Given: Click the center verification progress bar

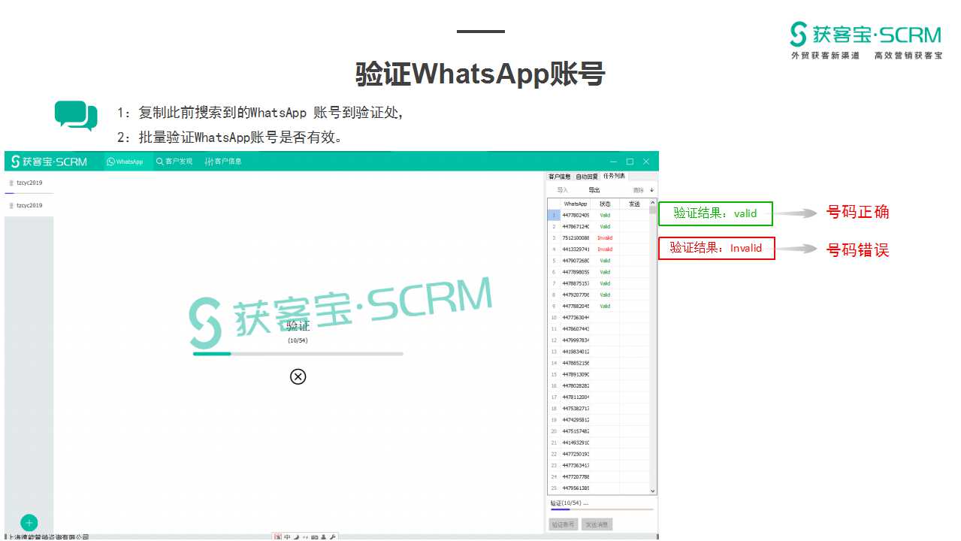Looking at the screenshot, I should pyautogui.click(x=298, y=353).
